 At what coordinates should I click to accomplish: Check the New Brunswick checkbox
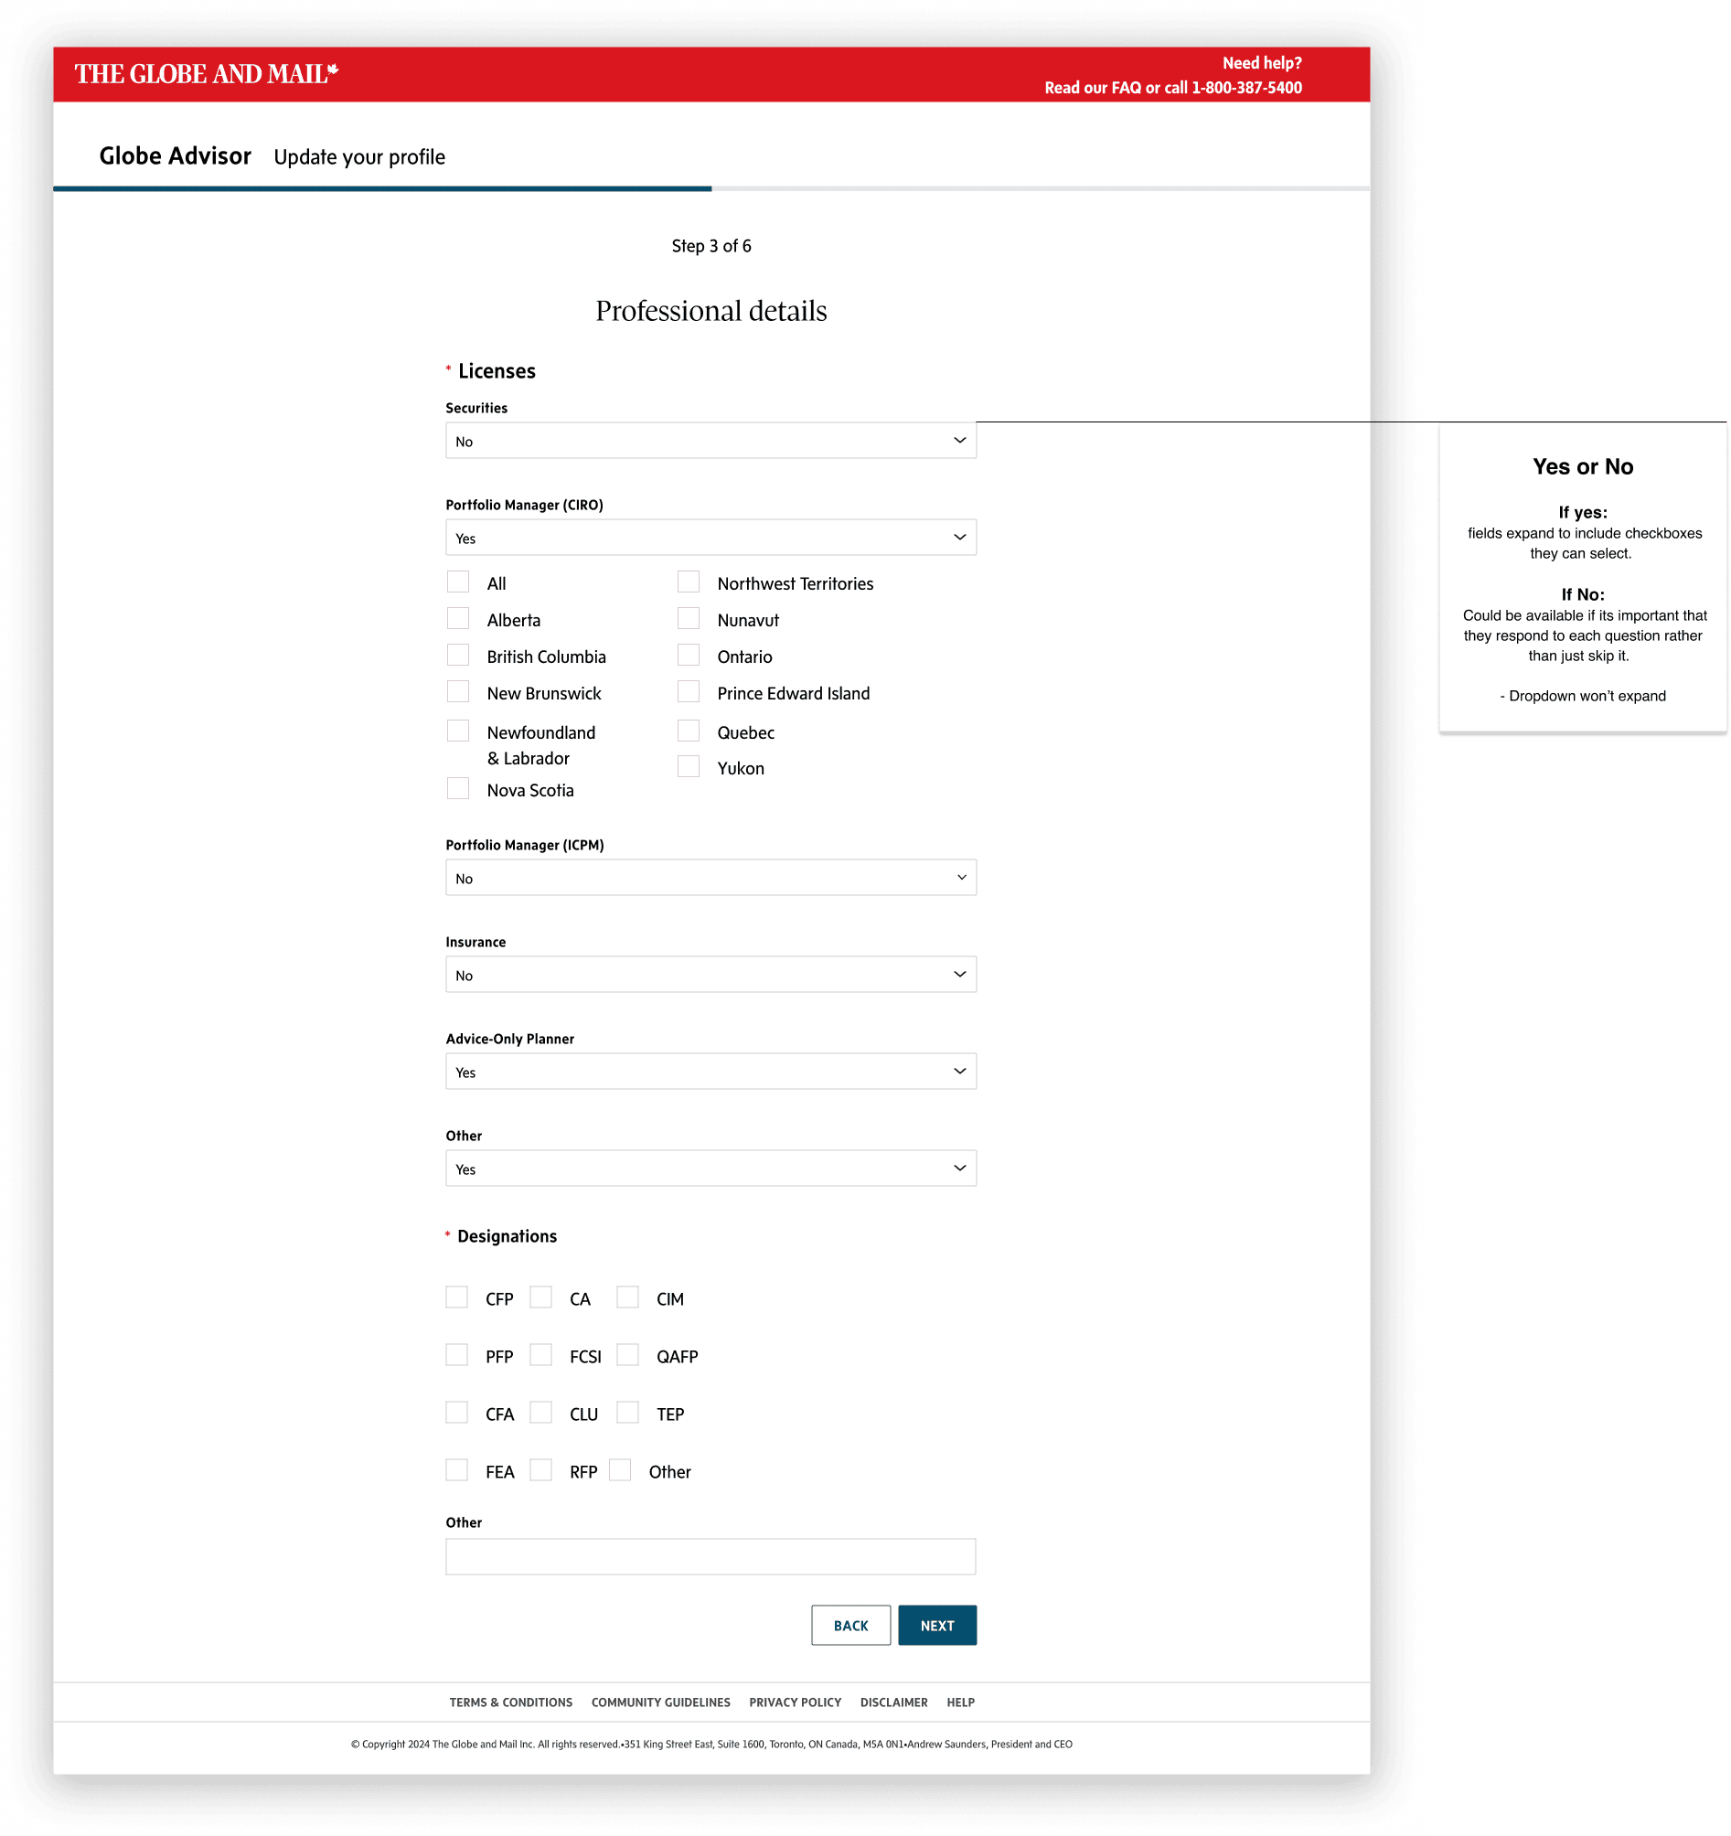pos(457,692)
